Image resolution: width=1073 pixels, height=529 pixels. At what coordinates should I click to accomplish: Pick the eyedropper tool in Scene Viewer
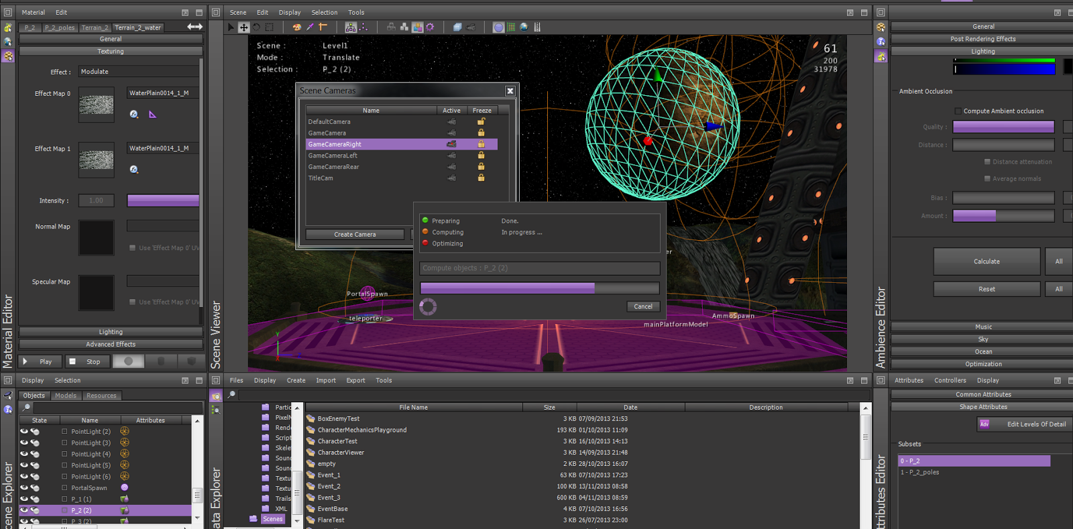310,27
